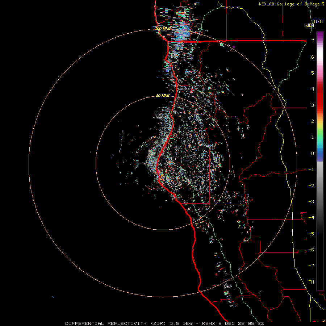The image size is (326, 326).
Task: Select the -7 dB scale label
Action: click(311, 266)
